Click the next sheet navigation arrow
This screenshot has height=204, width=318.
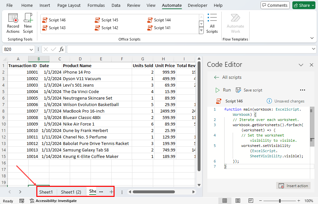coord(20,192)
